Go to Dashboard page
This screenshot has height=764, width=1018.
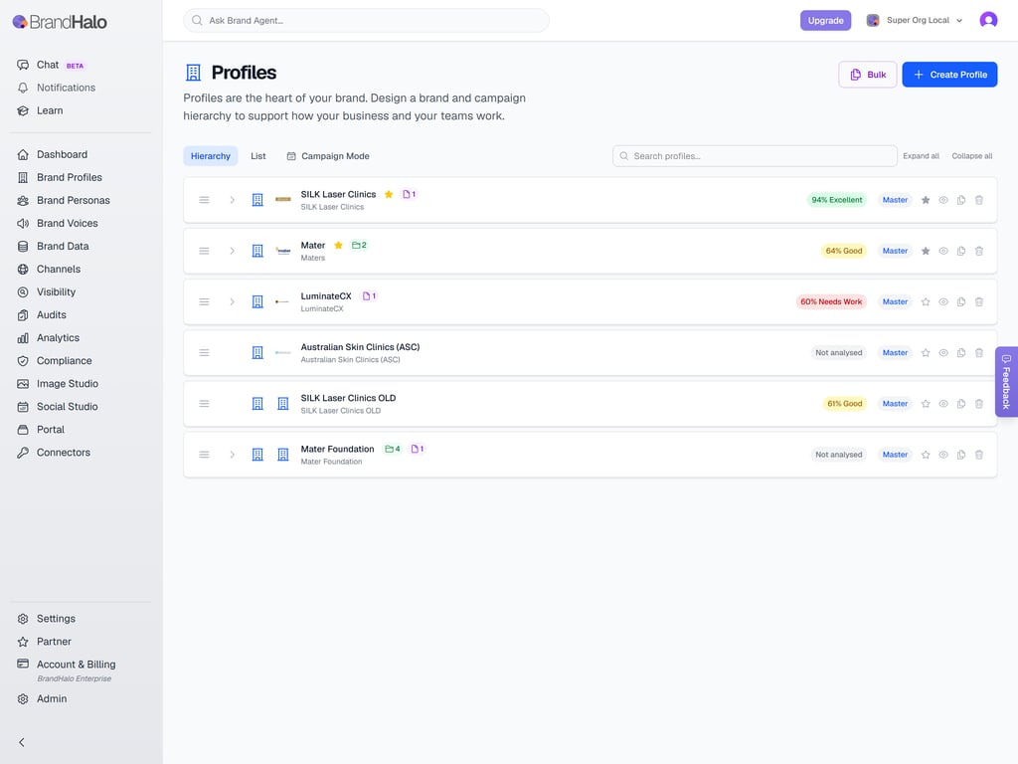(52, 154)
